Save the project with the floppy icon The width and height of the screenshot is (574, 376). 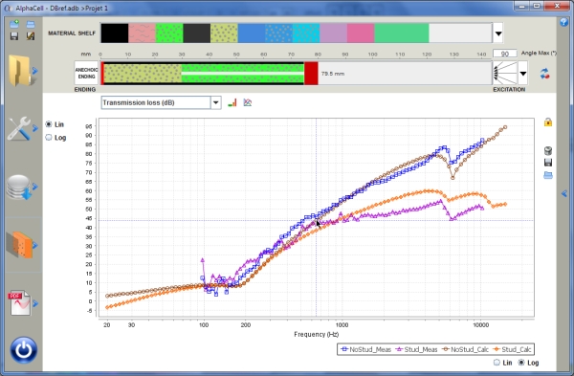[x=14, y=36]
